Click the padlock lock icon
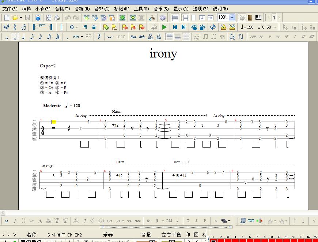 pyautogui.click(x=94, y=27)
